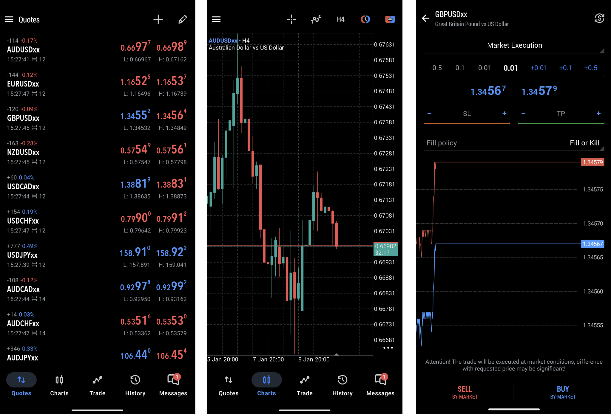
Task: Tap the SL input field
Action: (x=467, y=114)
